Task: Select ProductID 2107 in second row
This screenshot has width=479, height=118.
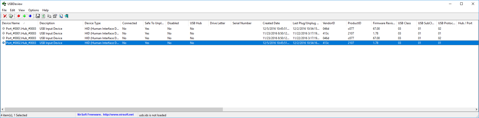Action: click(351, 33)
